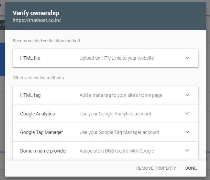Expand the Google Tag Manager chevron arrow

click(x=187, y=132)
